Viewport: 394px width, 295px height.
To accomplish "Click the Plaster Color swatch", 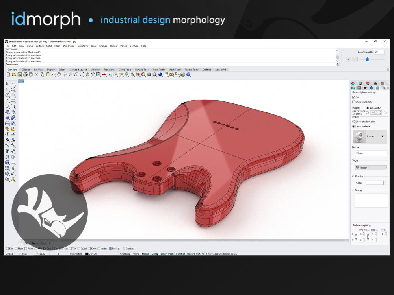I will click(x=374, y=183).
